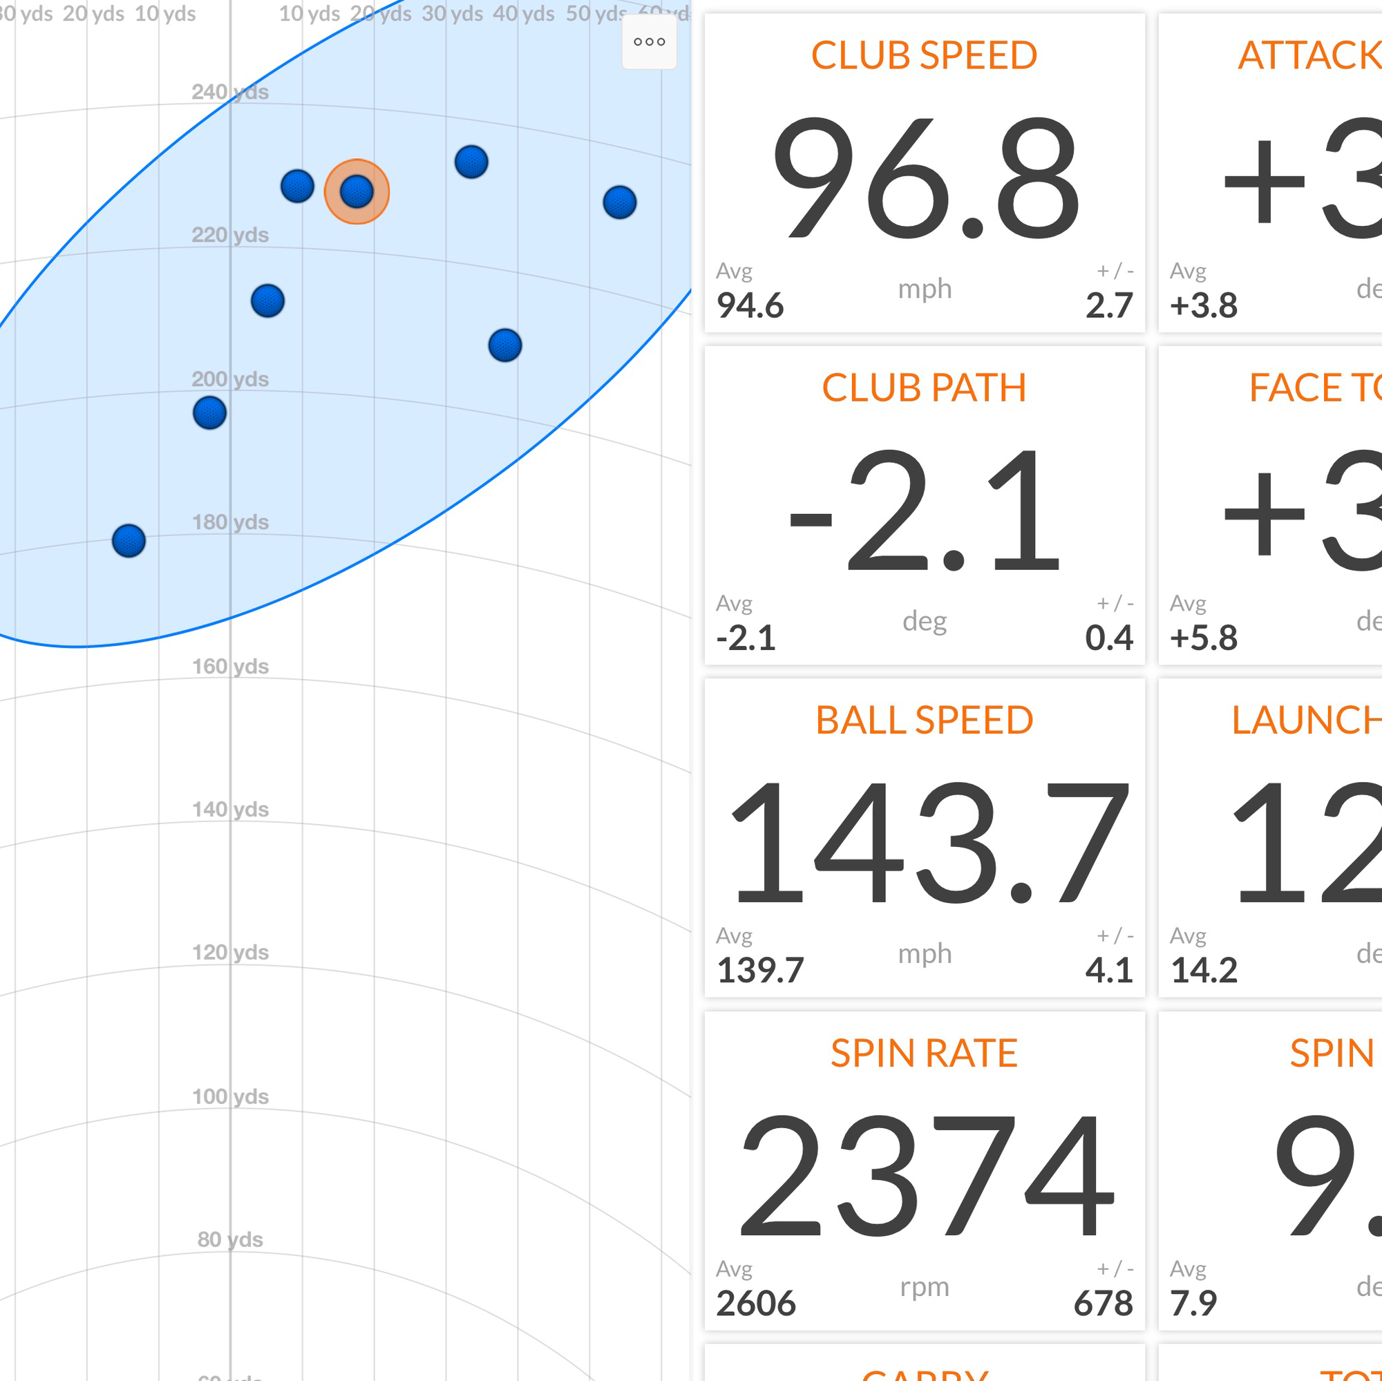
Task: Click Attack Angle average value +3.8
Action: pos(1203,305)
